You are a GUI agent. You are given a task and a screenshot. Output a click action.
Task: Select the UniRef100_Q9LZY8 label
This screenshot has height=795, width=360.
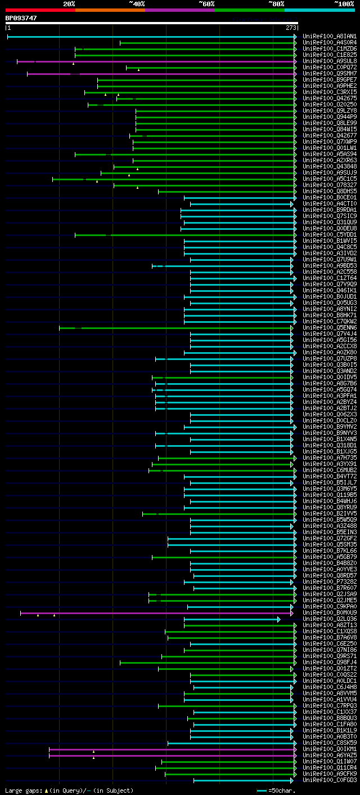coord(330,111)
